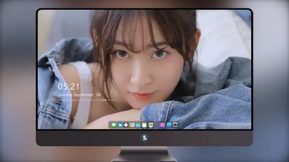Open the Weather app in the dock
This screenshot has width=289, height=162.
coord(120,125)
